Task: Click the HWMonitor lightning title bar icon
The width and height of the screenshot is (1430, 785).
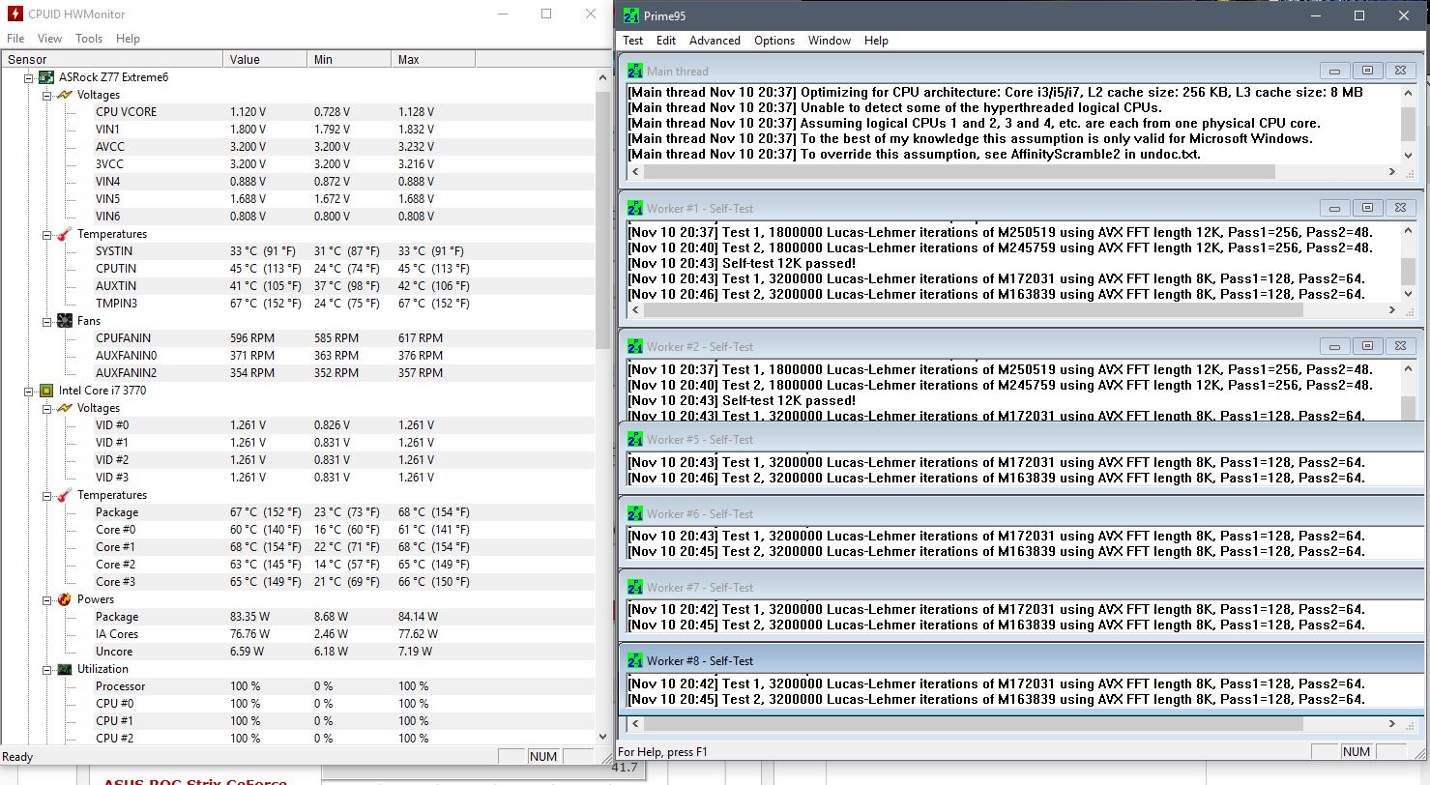Action: [x=15, y=15]
